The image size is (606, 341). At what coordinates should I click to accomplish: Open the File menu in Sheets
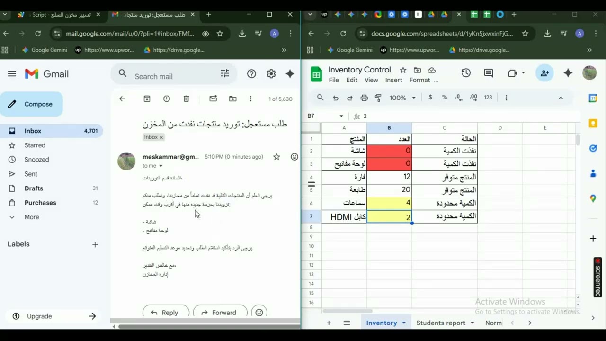(334, 80)
